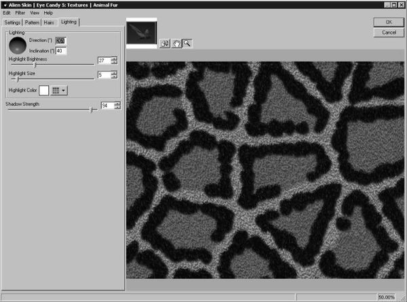This screenshot has height=302, width=407.
Task: Click the Highlight Size stepper arrows
Action: point(115,74)
